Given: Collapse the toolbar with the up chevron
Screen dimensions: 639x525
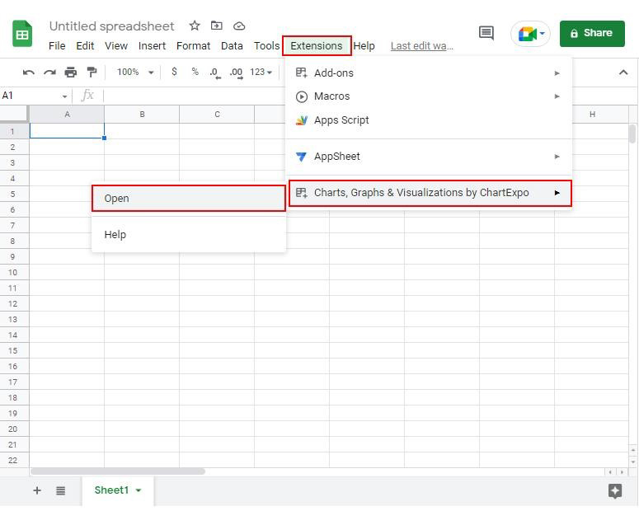Looking at the screenshot, I should (x=623, y=73).
